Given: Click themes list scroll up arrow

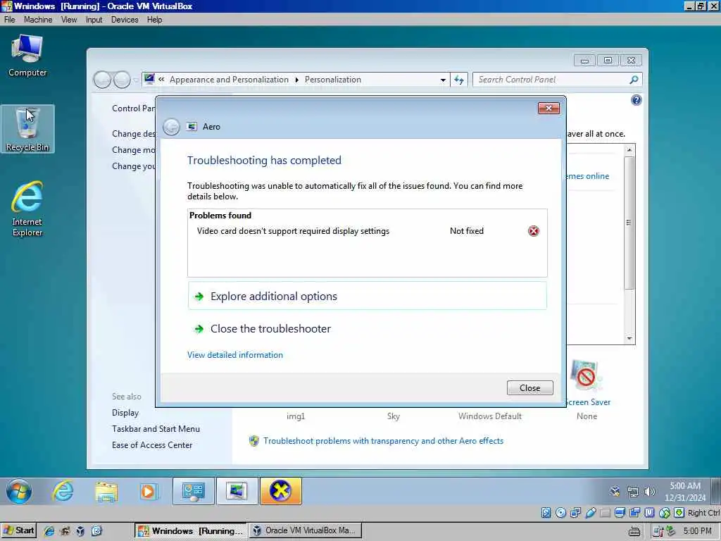Looking at the screenshot, I should [x=629, y=150].
